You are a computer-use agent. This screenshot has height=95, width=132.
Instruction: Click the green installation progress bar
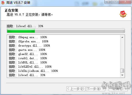(x=66, y=31)
